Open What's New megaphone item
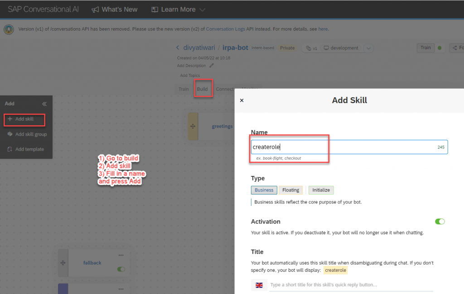The image size is (464, 294). tap(114, 9)
